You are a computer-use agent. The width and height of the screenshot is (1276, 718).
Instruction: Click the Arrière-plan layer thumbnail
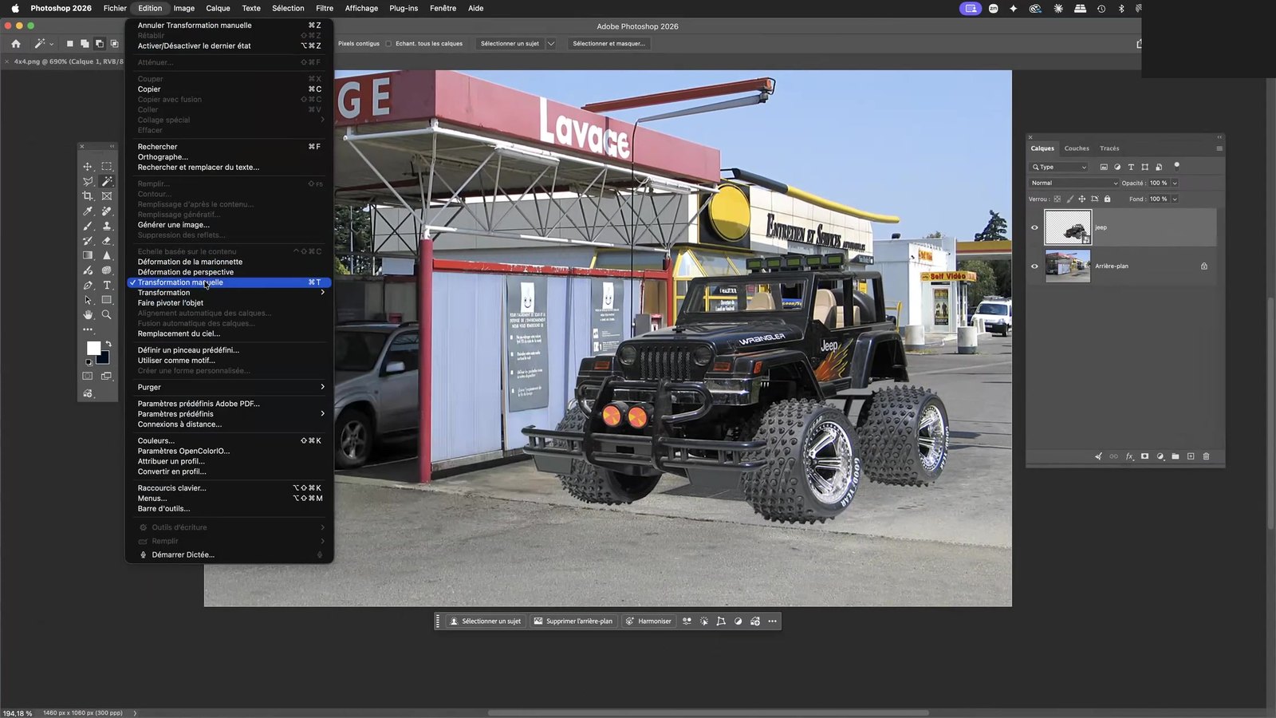click(x=1068, y=266)
